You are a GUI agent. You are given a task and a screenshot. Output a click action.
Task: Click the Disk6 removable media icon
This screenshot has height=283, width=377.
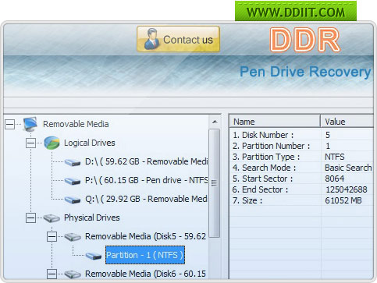pyautogui.click(x=73, y=274)
